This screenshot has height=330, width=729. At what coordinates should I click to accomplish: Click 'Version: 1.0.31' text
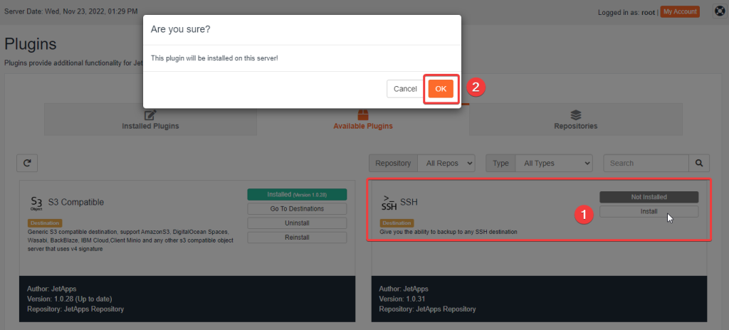pos(402,299)
